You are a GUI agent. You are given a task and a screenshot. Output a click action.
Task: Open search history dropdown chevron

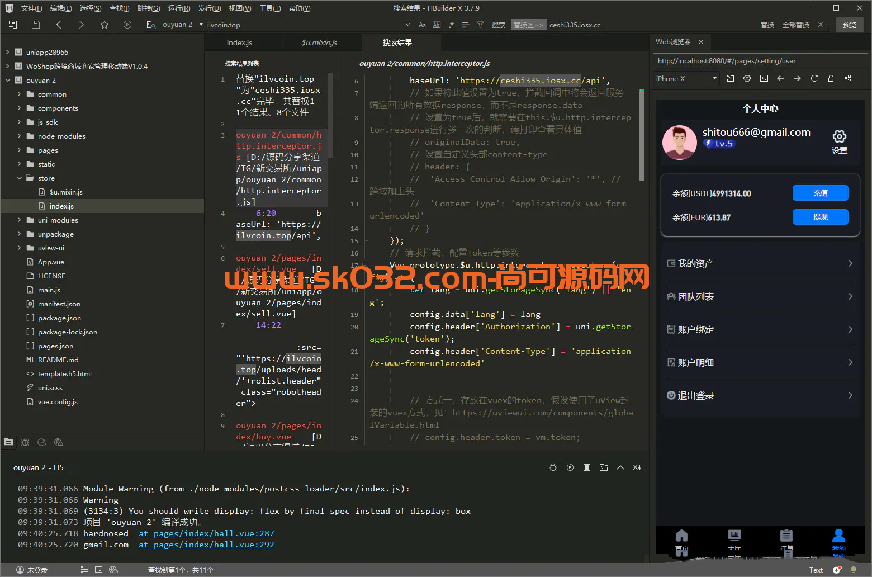coord(407,25)
